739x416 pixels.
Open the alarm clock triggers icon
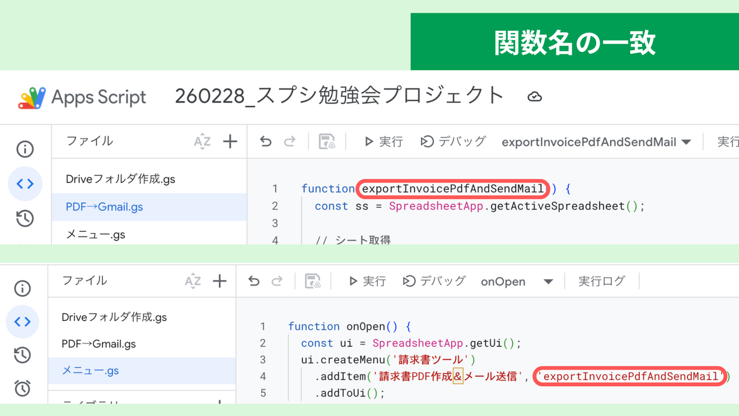pos(22,388)
